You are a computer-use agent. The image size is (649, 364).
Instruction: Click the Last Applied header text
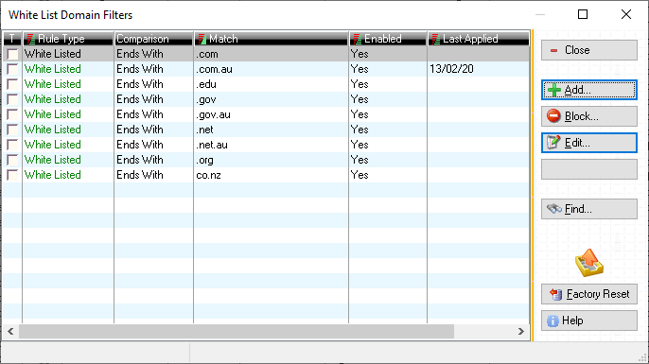[470, 39]
